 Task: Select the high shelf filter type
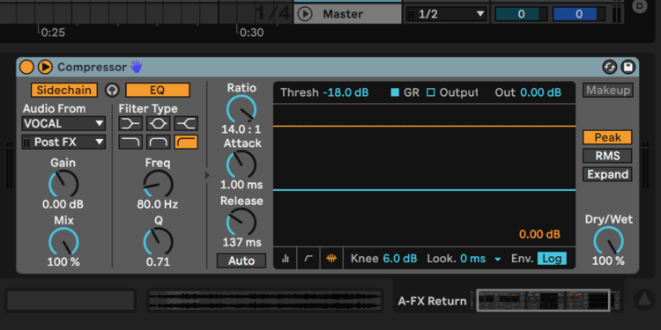coord(186,123)
